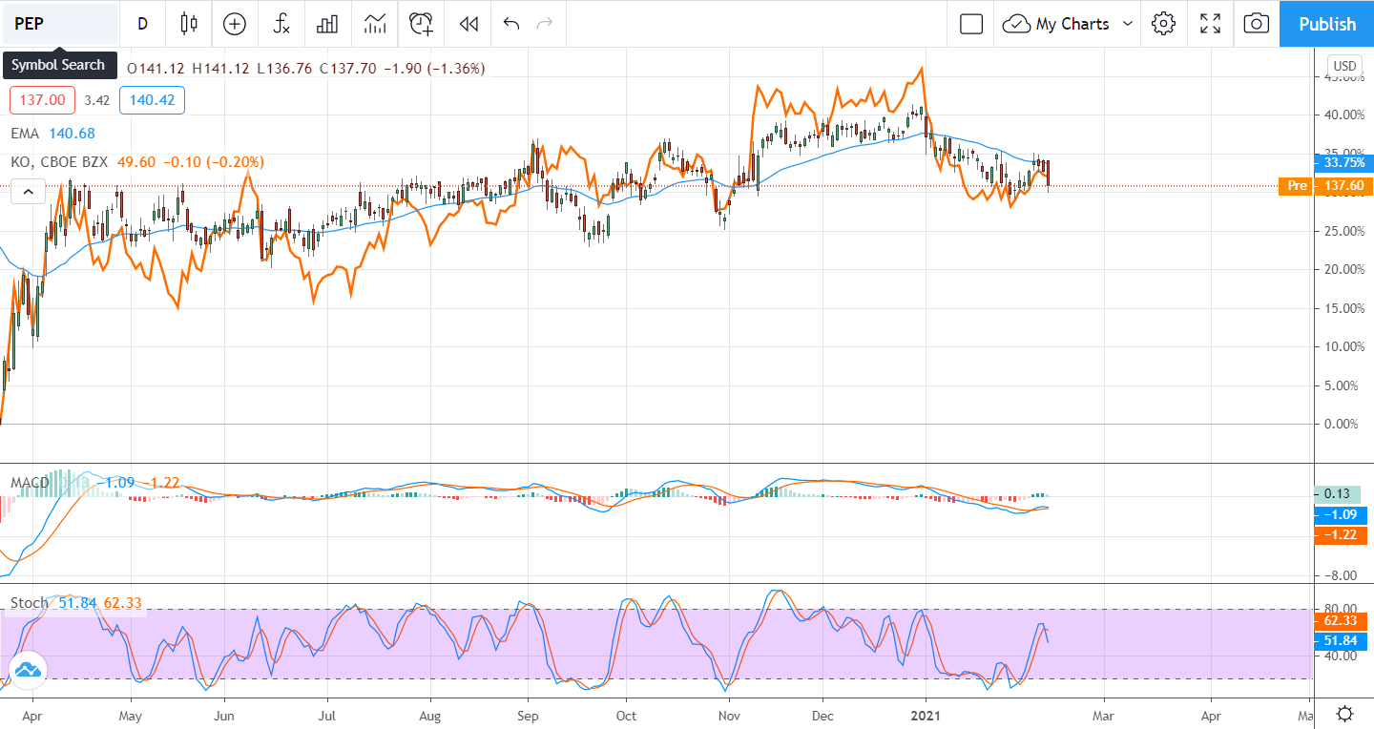Collapse the indicator legend with the chevron
Screen dimensions: 1374x729
28,193
